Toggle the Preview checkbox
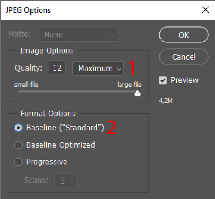This screenshot has width=215, height=199. (x=163, y=80)
